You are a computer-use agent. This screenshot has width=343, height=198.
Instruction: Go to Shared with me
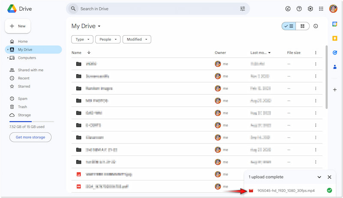tap(30, 70)
